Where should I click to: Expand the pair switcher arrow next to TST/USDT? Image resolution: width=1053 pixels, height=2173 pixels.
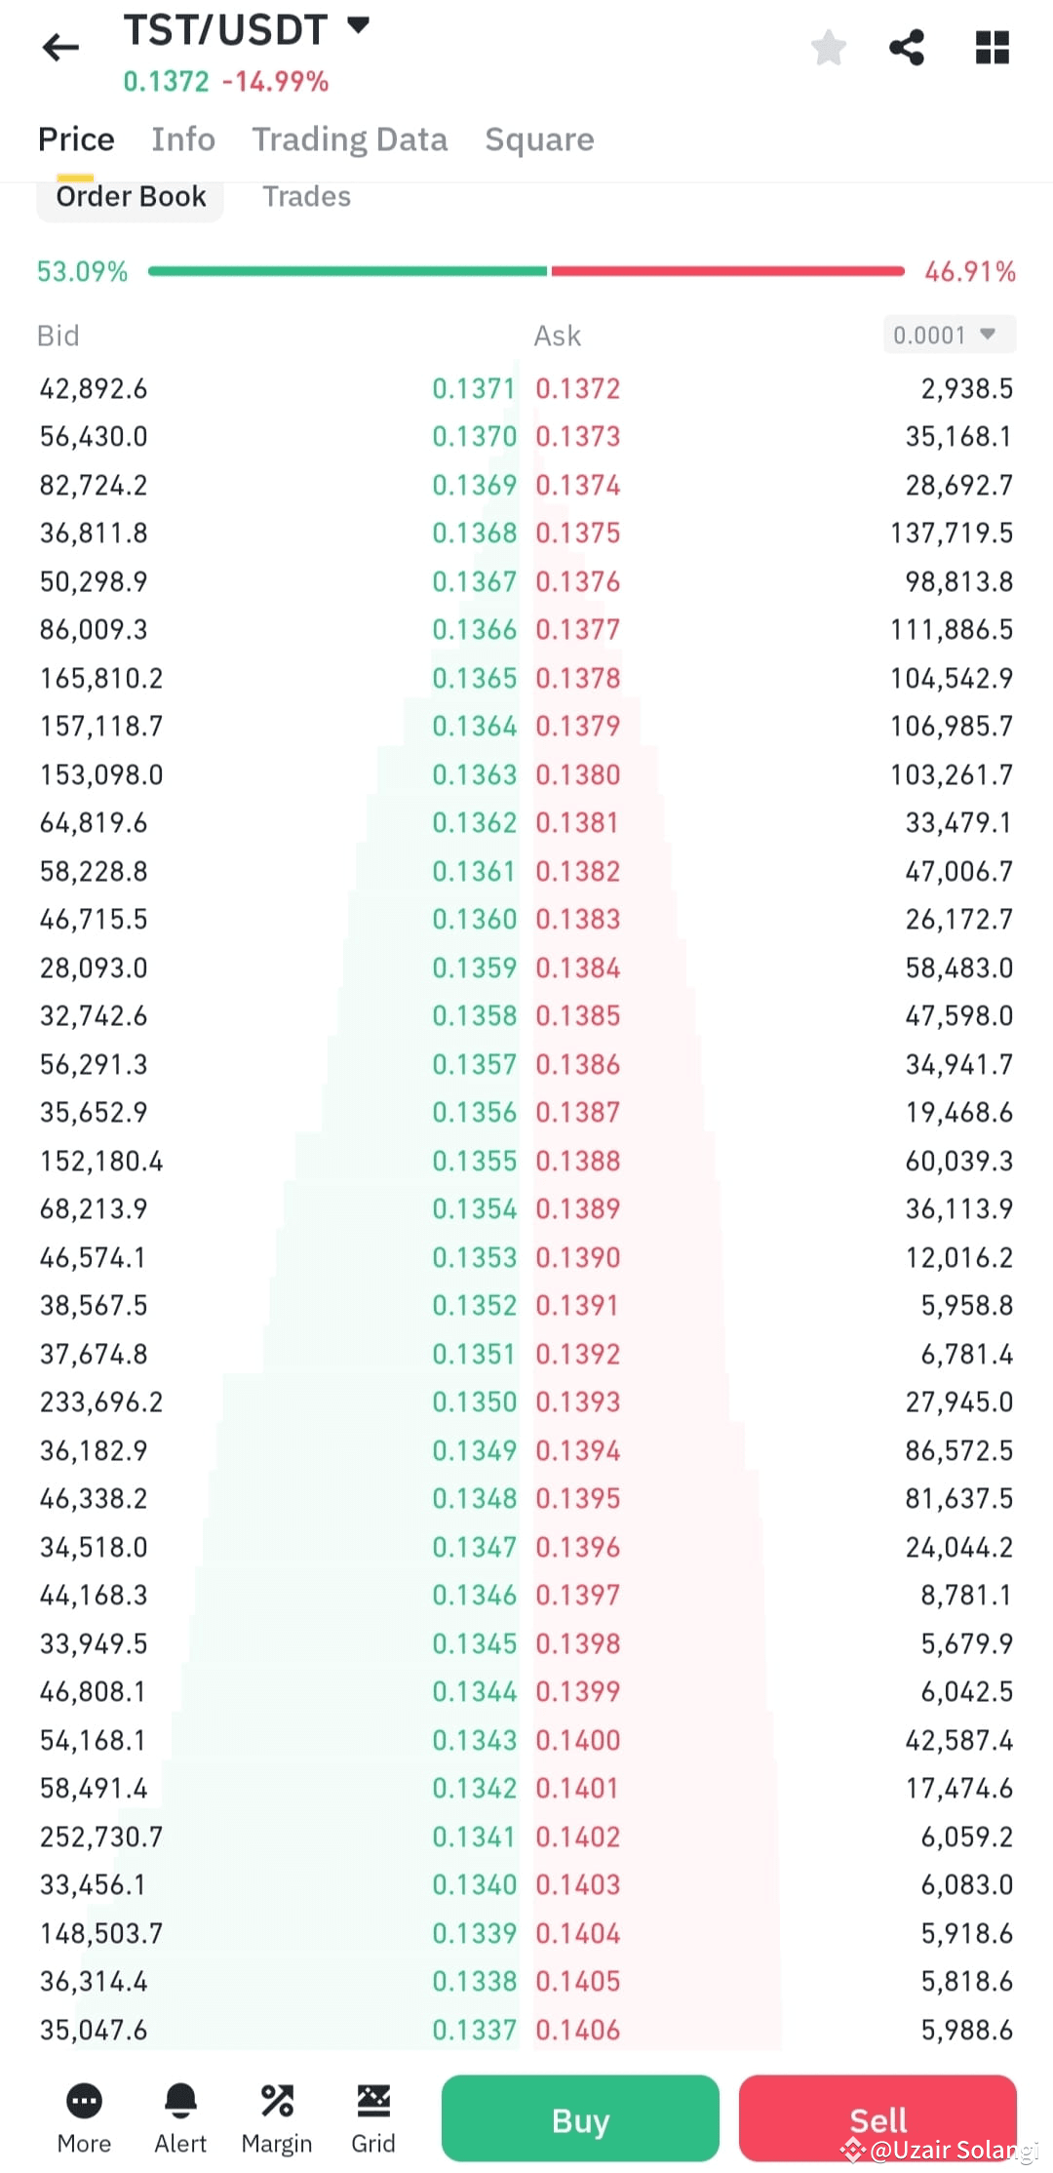(357, 27)
